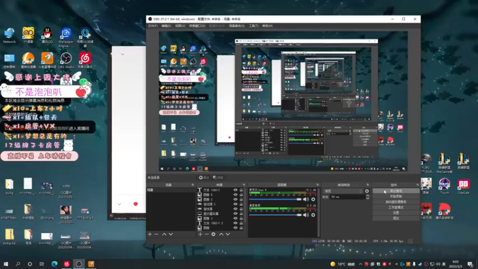This screenshot has height=269, width=478.
Task: Open the 帮助(H) menu in OBS
Action: pos(267,26)
